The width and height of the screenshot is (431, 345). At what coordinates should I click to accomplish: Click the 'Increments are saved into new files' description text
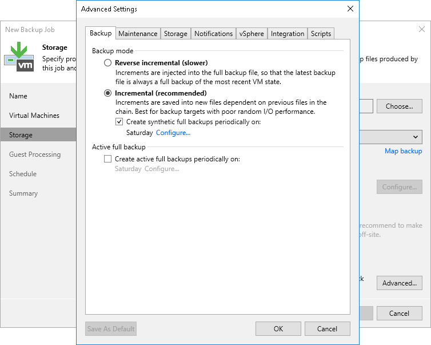tap(221, 107)
